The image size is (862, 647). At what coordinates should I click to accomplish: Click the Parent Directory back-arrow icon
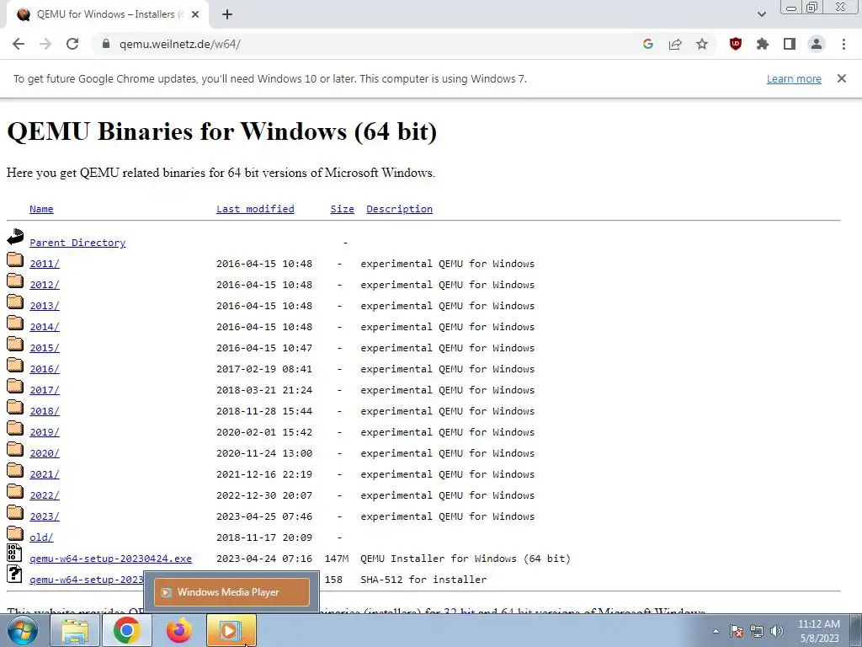(15, 237)
